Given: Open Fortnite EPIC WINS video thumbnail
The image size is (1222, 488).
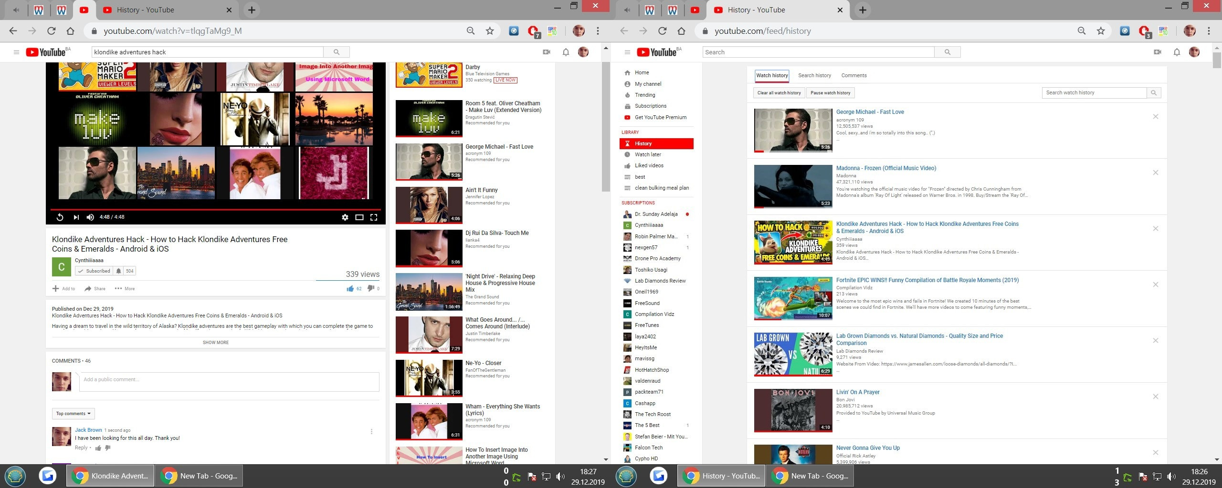Looking at the screenshot, I should tap(793, 298).
